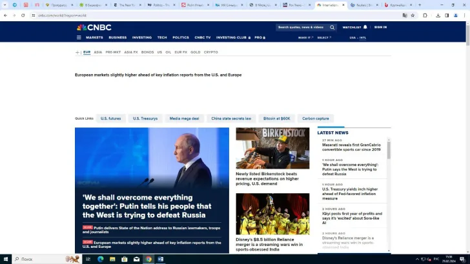
Task: Toggle the USA / INTL edition switch
Action: tap(357, 37)
